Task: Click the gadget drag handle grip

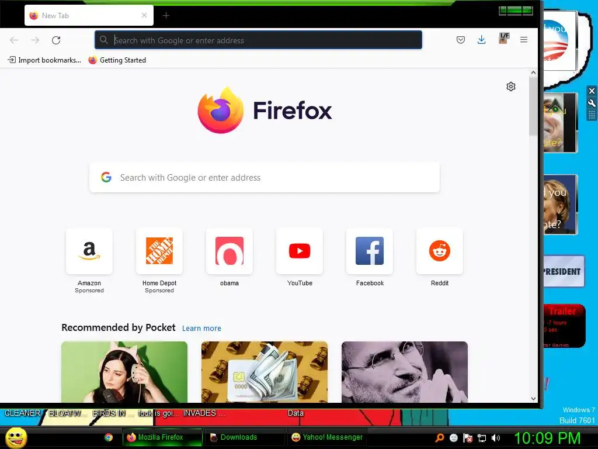Action: tap(592, 115)
